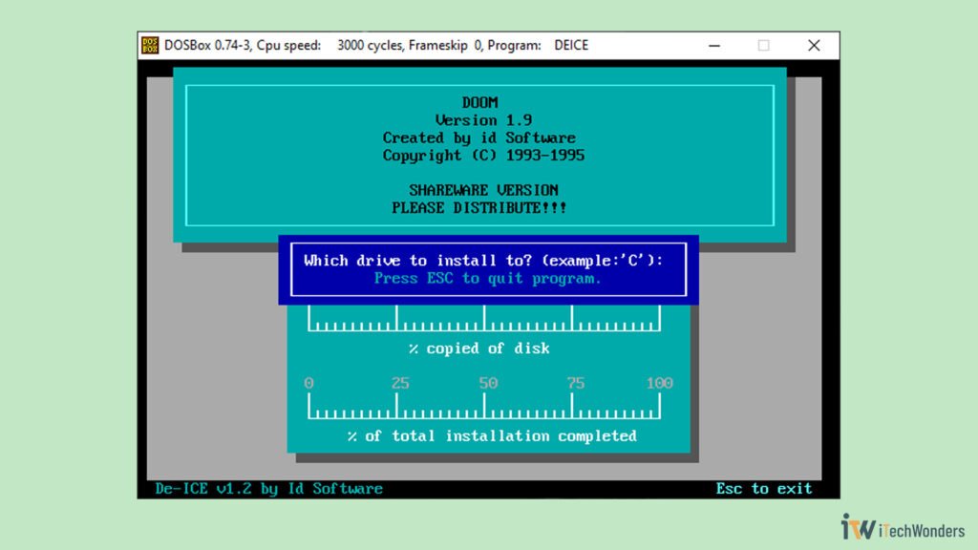Image resolution: width=978 pixels, height=550 pixels.
Task: Click the 'DEICE' program name in title bar
Action: point(569,45)
